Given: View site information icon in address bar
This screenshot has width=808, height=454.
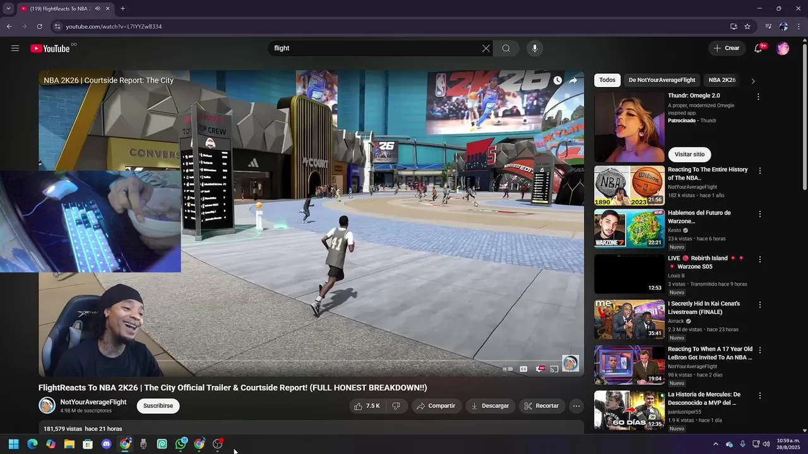Looking at the screenshot, I should pyautogui.click(x=57, y=26).
